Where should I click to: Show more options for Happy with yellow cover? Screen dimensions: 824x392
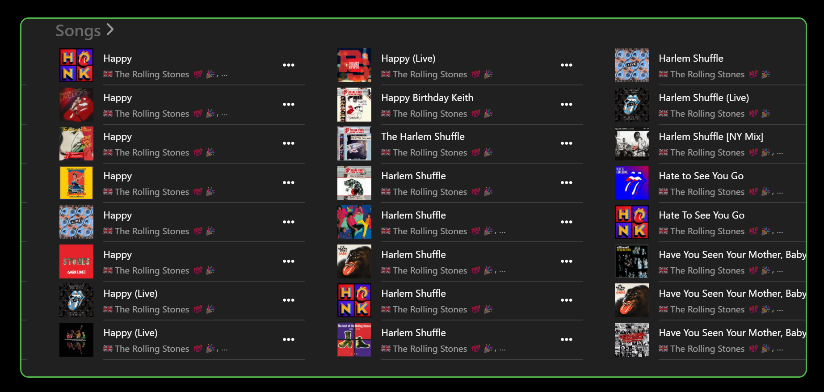click(289, 183)
